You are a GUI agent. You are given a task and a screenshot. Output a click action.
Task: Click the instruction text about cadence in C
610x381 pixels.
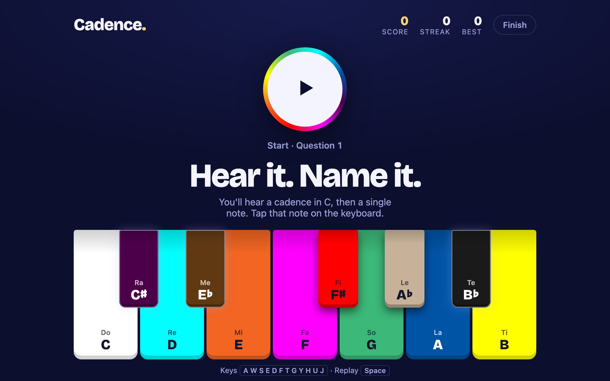tap(305, 208)
